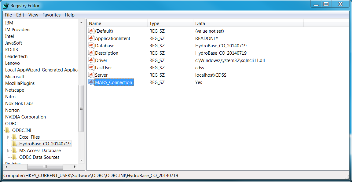This screenshot has height=182, width=352.
Task: Click the string icon next to Server value
Action: (91, 75)
